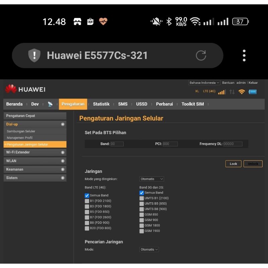Check the GSM 850 band
This screenshot has height=268, width=268.
[x=141, y=214]
